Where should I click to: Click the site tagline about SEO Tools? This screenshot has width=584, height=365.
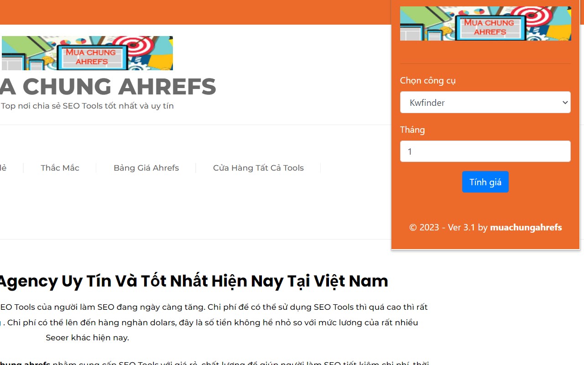(x=87, y=106)
